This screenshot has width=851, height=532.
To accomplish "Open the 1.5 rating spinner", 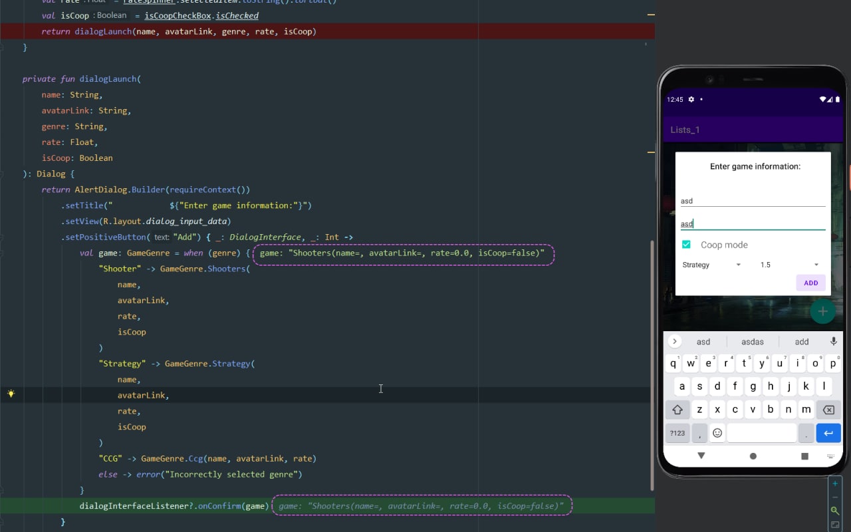I will pos(789,265).
